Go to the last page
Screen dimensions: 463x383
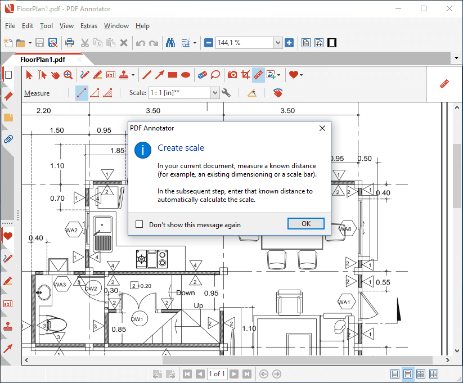coord(247,374)
